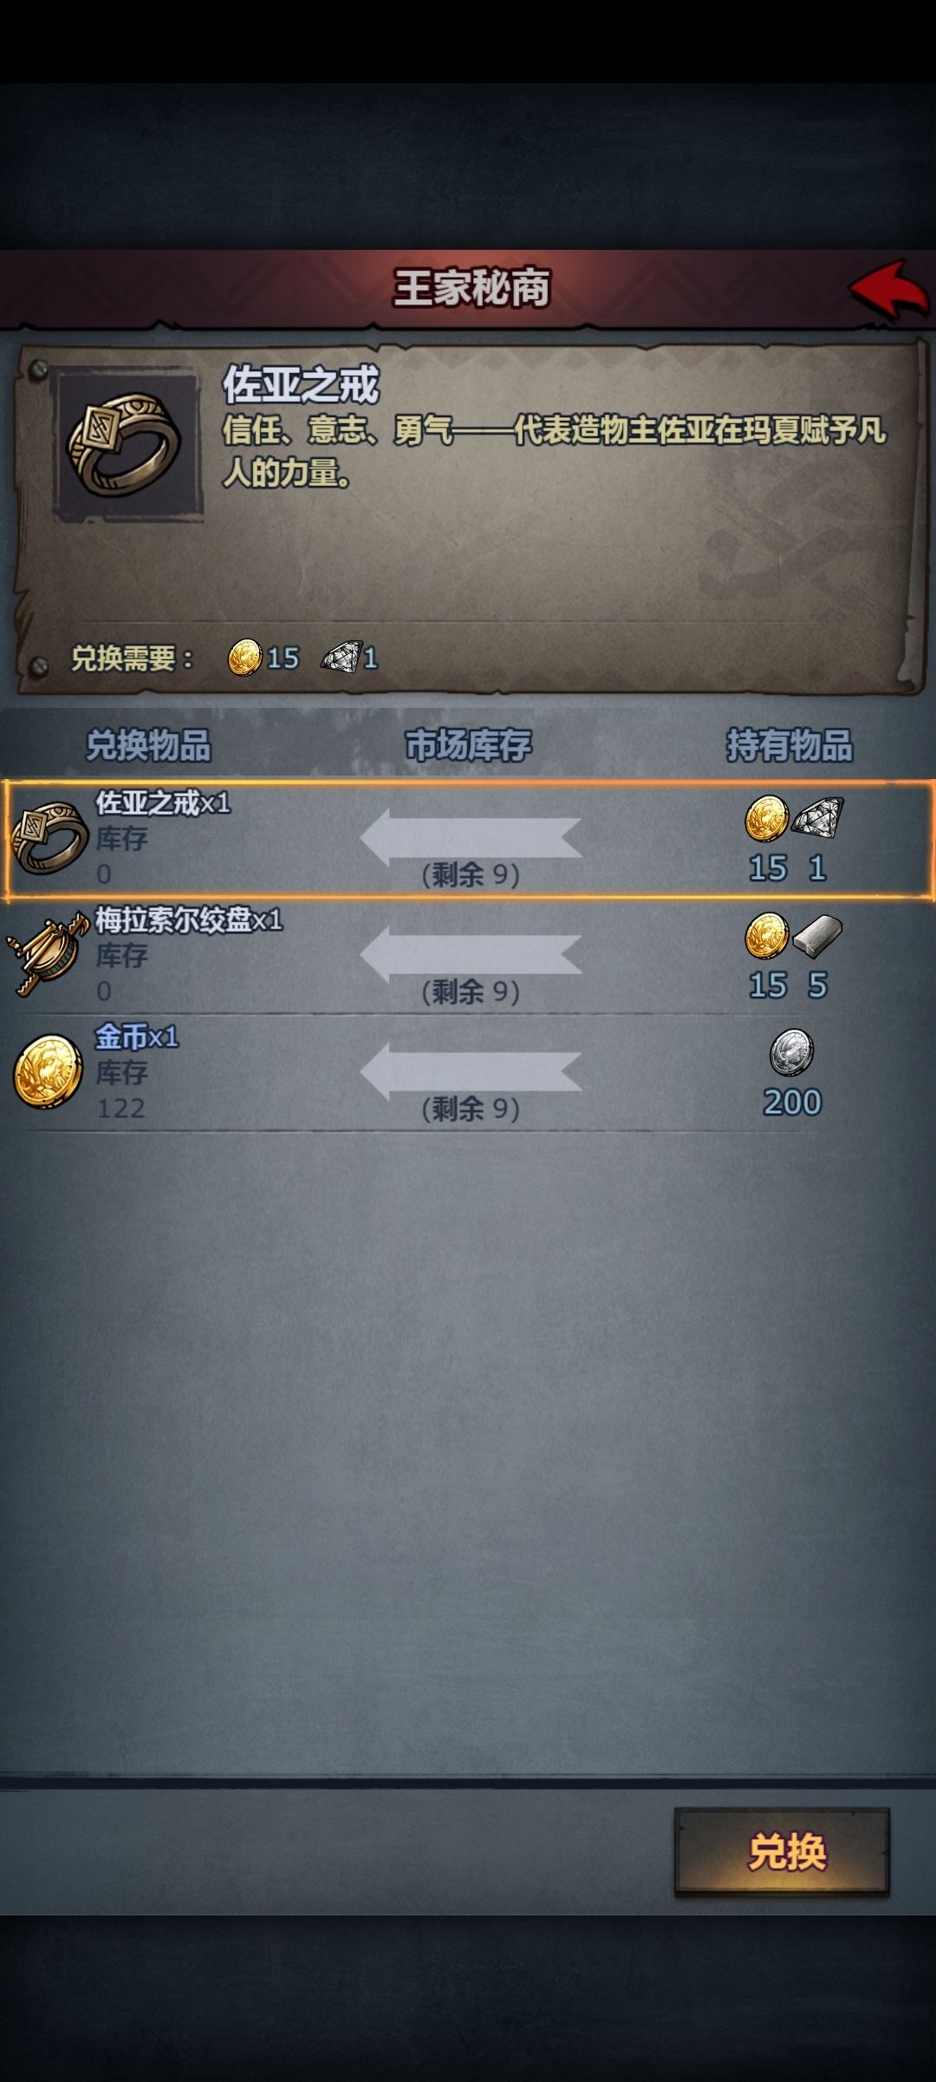Tap the red back arrow icon
This screenshot has height=2082, width=936.
tap(889, 290)
